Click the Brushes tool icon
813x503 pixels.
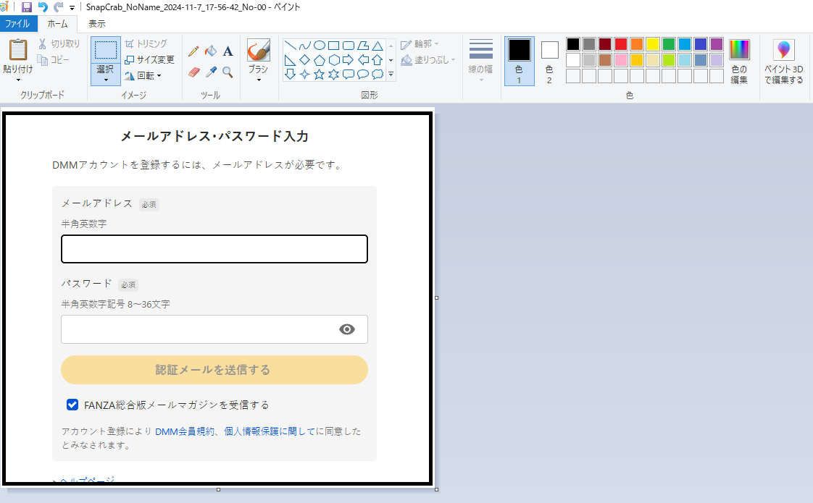tap(258, 50)
